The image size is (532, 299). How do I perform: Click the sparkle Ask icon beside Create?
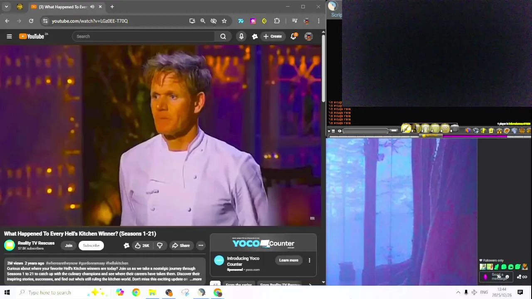pyautogui.click(x=255, y=37)
